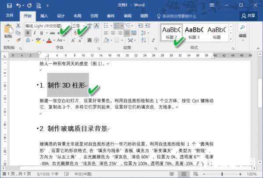
Task: Click the Undo arrow icon
Action: (x=18, y=6)
